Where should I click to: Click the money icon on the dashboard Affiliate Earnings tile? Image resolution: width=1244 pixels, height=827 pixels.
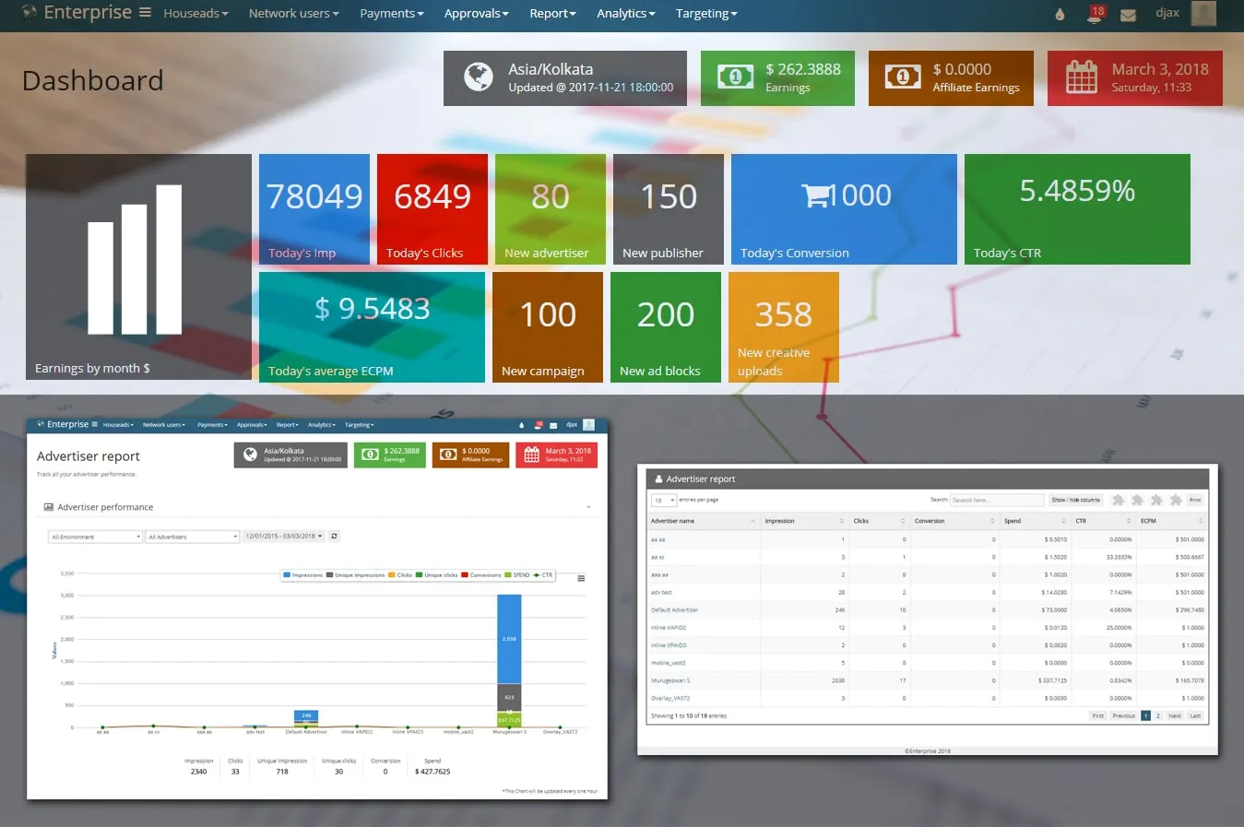pyautogui.click(x=903, y=77)
